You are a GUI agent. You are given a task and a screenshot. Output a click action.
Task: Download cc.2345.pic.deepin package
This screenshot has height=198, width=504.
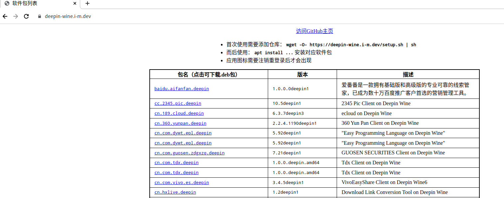coord(178,103)
